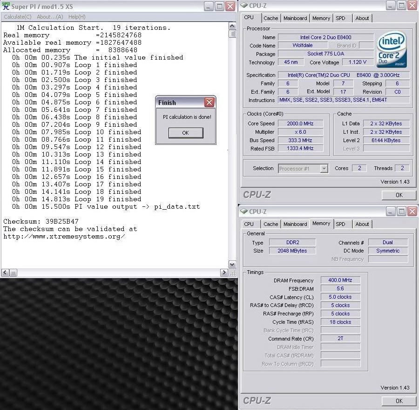Click OK in the Finish dialog
This screenshot has width=419, height=410.
click(x=186, y=133)
